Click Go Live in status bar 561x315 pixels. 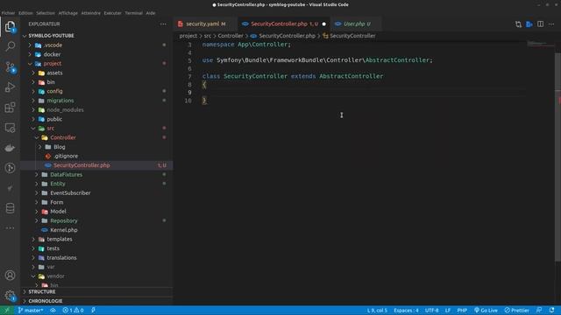click(x=486, y=311)
